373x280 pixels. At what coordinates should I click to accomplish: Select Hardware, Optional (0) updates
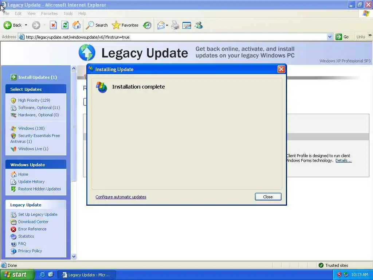39,115
